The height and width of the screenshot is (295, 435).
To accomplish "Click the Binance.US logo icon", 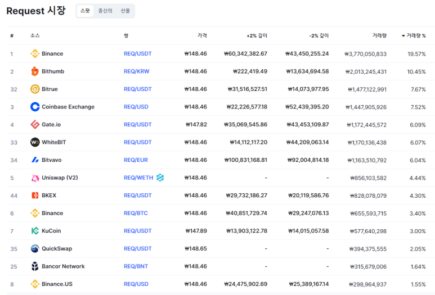I will click(35, 284).
